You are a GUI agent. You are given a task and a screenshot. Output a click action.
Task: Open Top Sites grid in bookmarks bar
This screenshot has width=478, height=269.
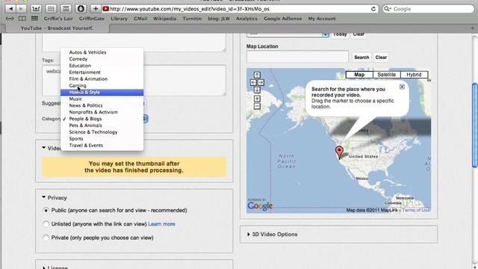click(x=34, y=19)
